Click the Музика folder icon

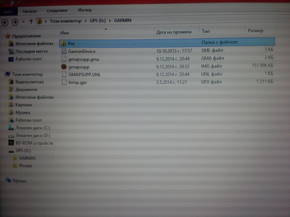(x=11, y=112)
